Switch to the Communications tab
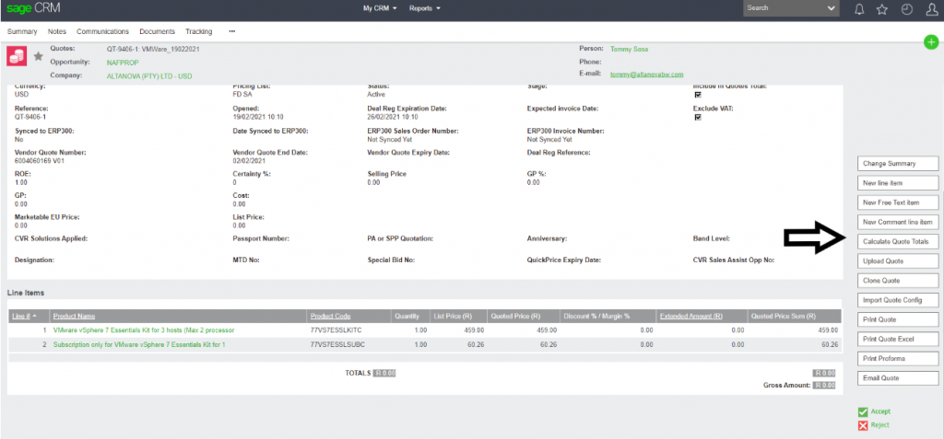The height and width of the screenshot is (439, 944). (102, 31)
